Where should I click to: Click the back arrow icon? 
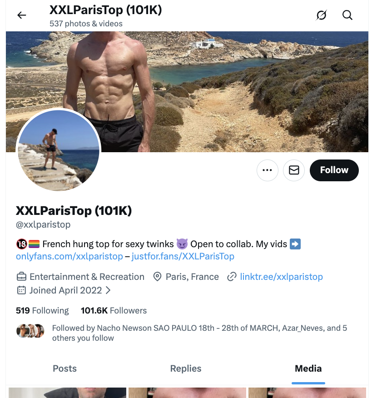pyautogui.click(x=22, y=15)
